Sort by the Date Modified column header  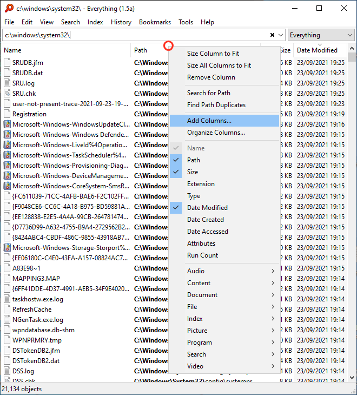click(x=320, y=50)
